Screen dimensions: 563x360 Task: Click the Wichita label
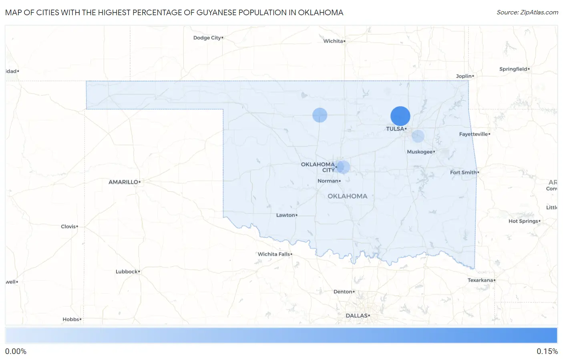(333, 41)
